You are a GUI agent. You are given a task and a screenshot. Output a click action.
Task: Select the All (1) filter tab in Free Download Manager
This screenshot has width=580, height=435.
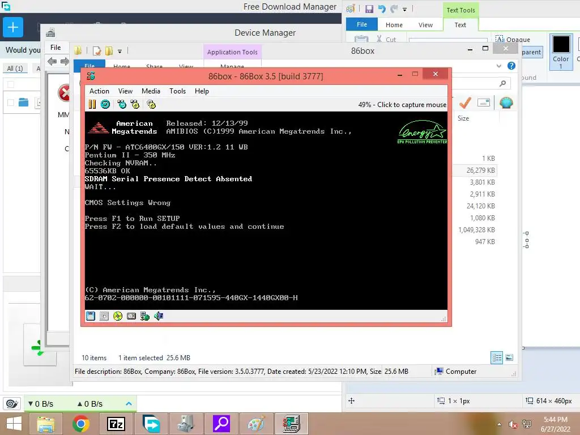coord(15,69)
